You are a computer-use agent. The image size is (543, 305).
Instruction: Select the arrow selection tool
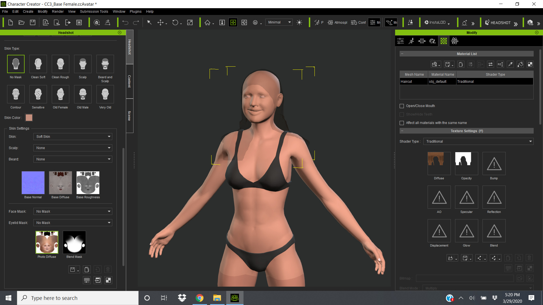[x=149, y=23]
